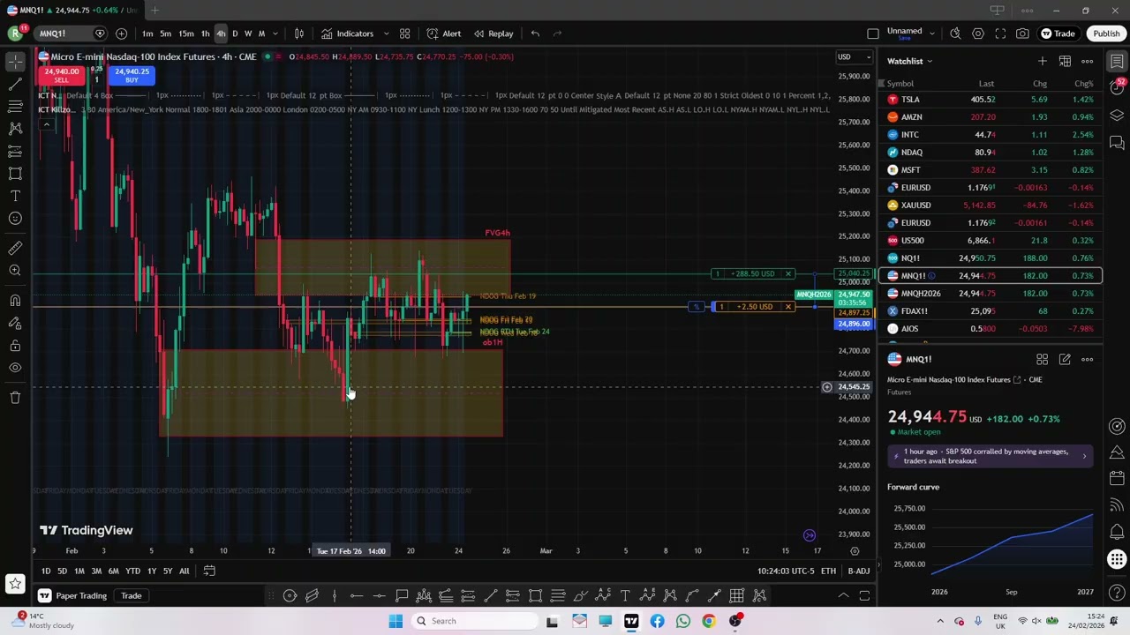Toggle B-ADJ back-adjustment setting

point(859,571)
